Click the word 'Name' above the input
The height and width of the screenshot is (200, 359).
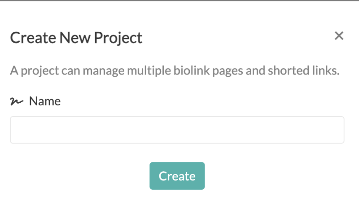click(x=44, y=101)
